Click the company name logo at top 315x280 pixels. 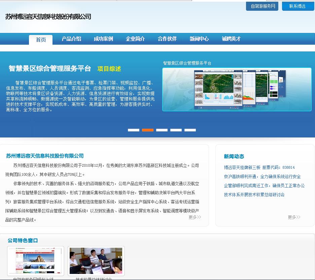pyautogui.click(x=48, y=16)
